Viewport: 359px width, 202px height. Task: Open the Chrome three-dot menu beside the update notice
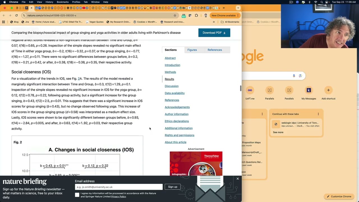[x=238, y=15]
